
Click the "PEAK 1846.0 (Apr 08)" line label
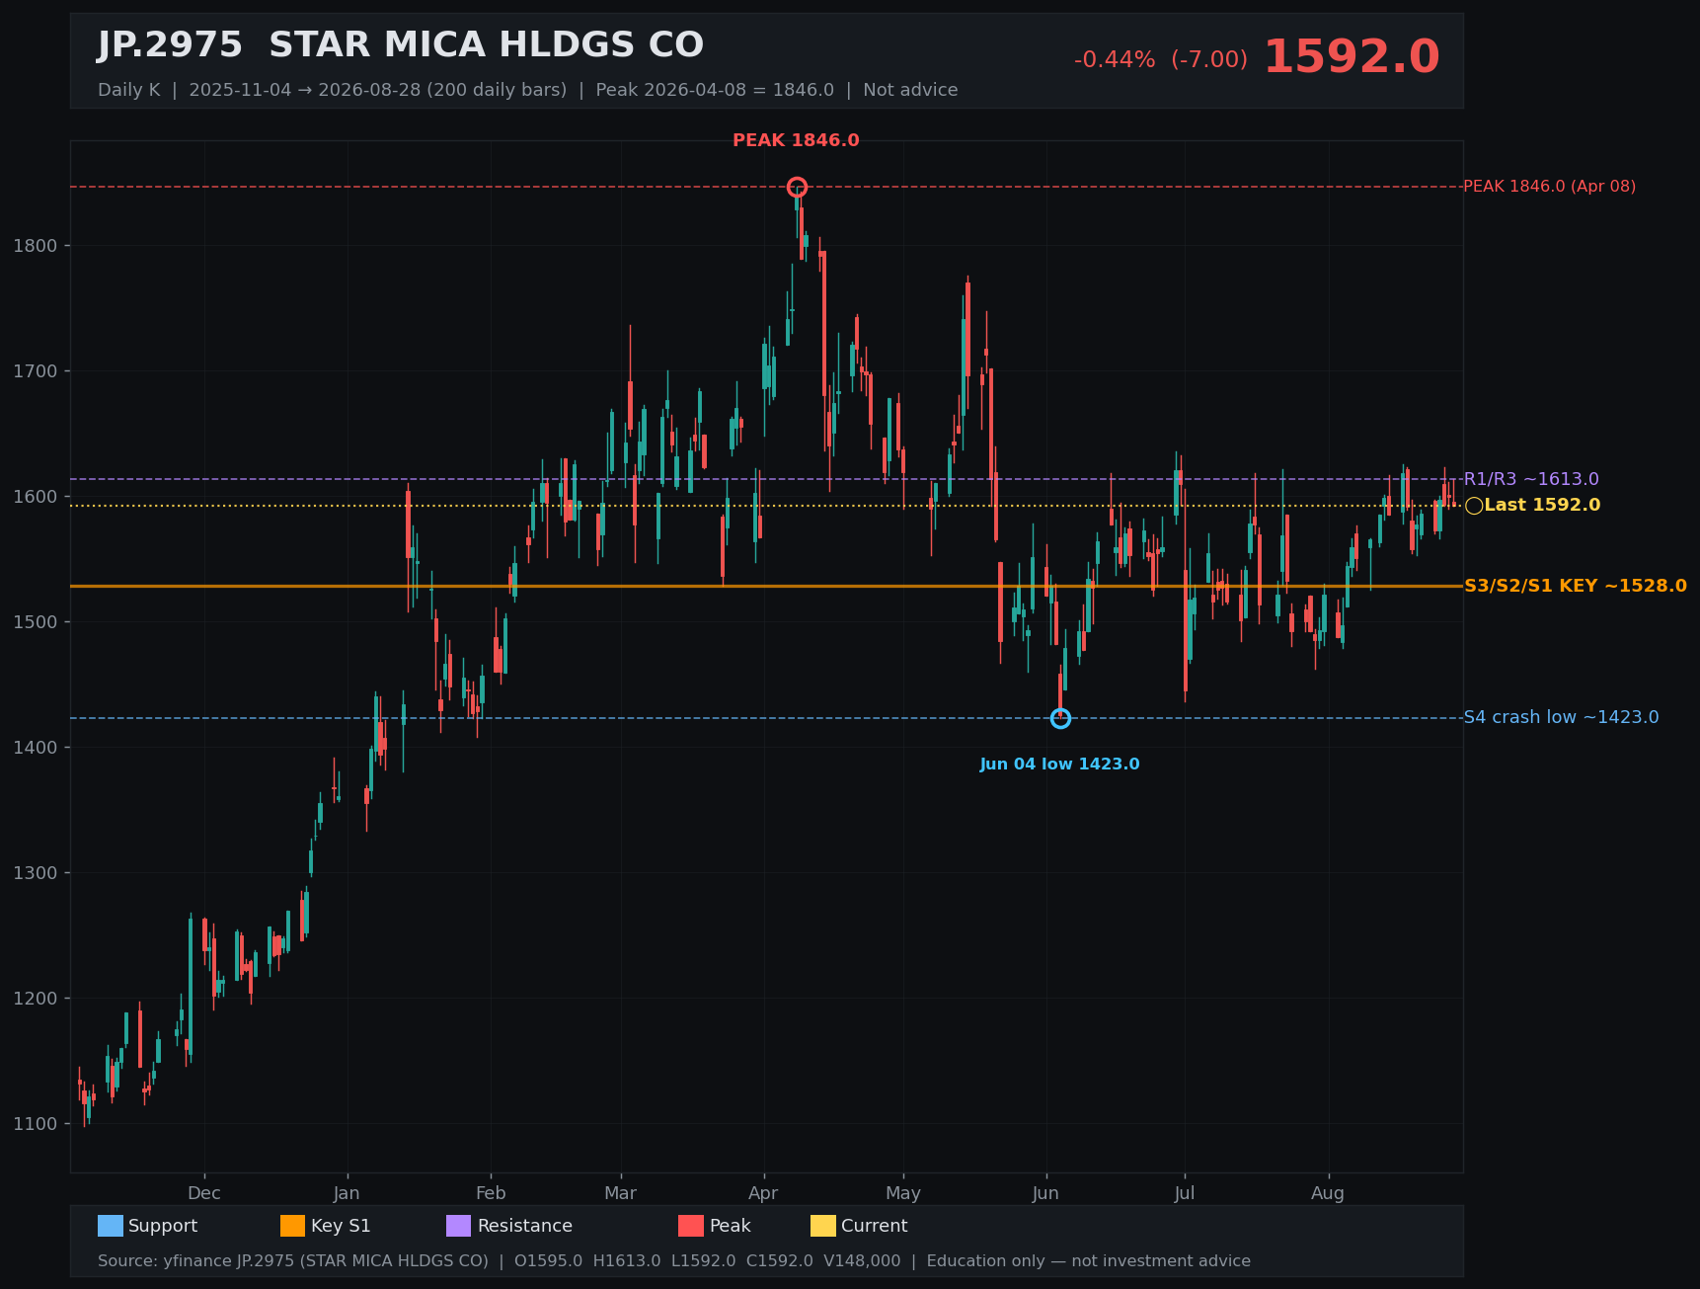1549,187
